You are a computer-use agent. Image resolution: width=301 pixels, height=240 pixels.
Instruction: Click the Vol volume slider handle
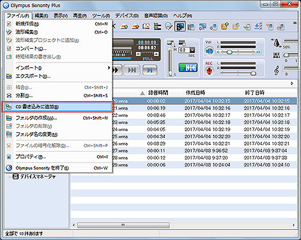tap(229, 52)
